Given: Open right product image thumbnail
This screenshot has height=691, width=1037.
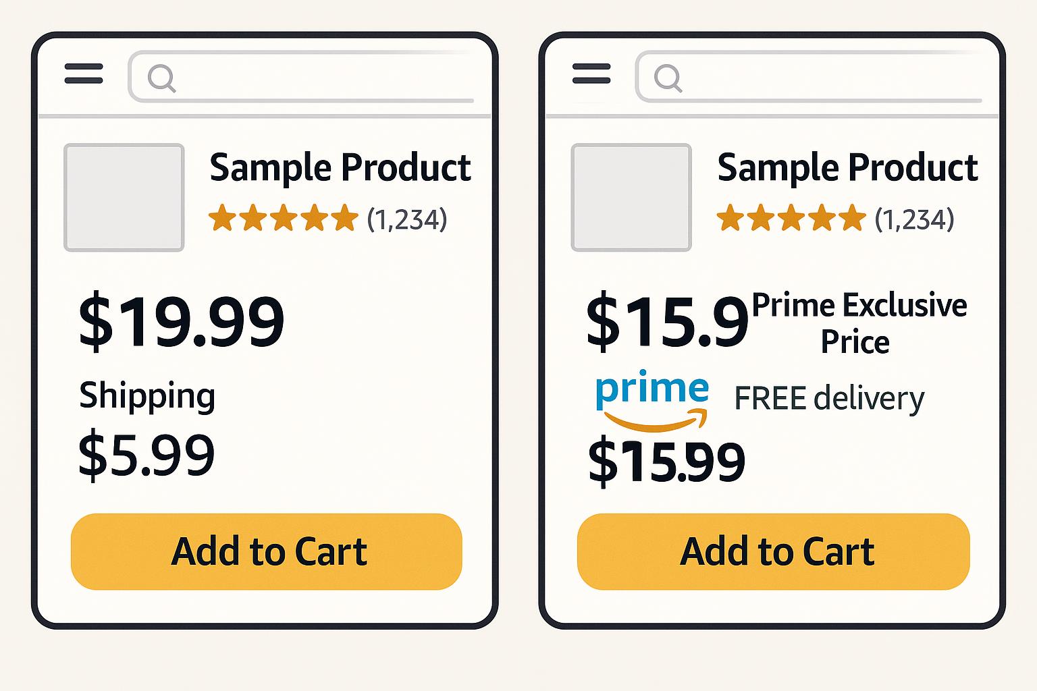Looking at the screenshot, I should [x=631, y=198].
